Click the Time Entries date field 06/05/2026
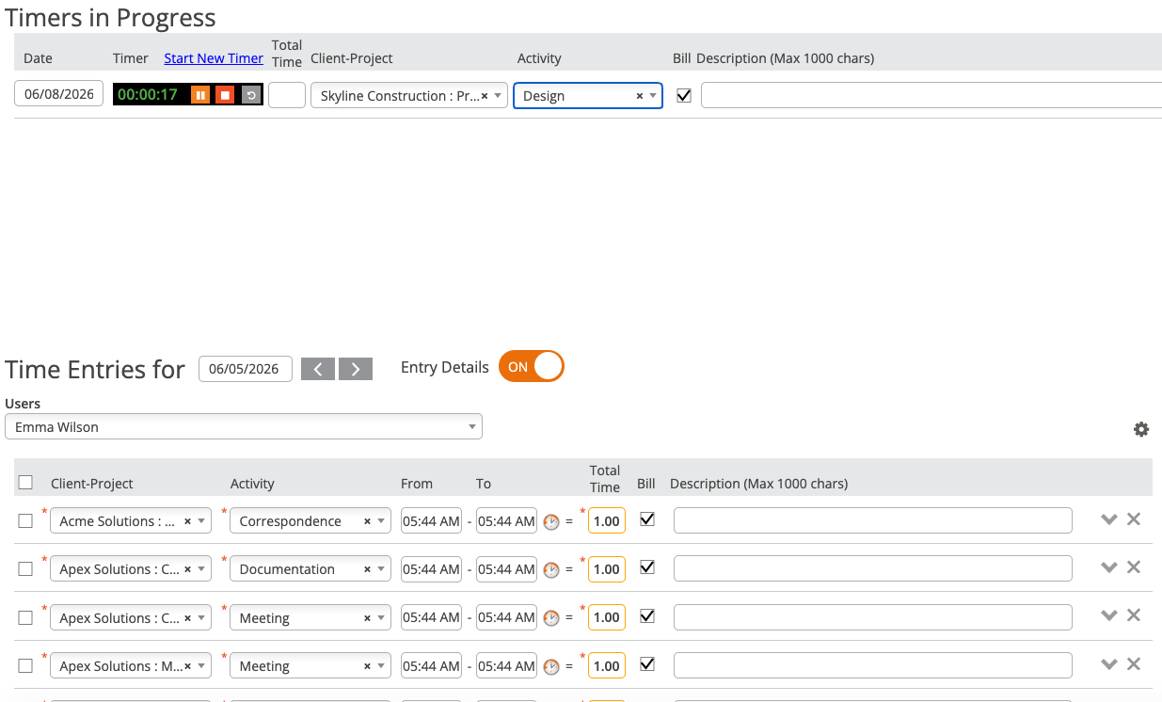Screen dimensions: 1162x702 (246, 369)
